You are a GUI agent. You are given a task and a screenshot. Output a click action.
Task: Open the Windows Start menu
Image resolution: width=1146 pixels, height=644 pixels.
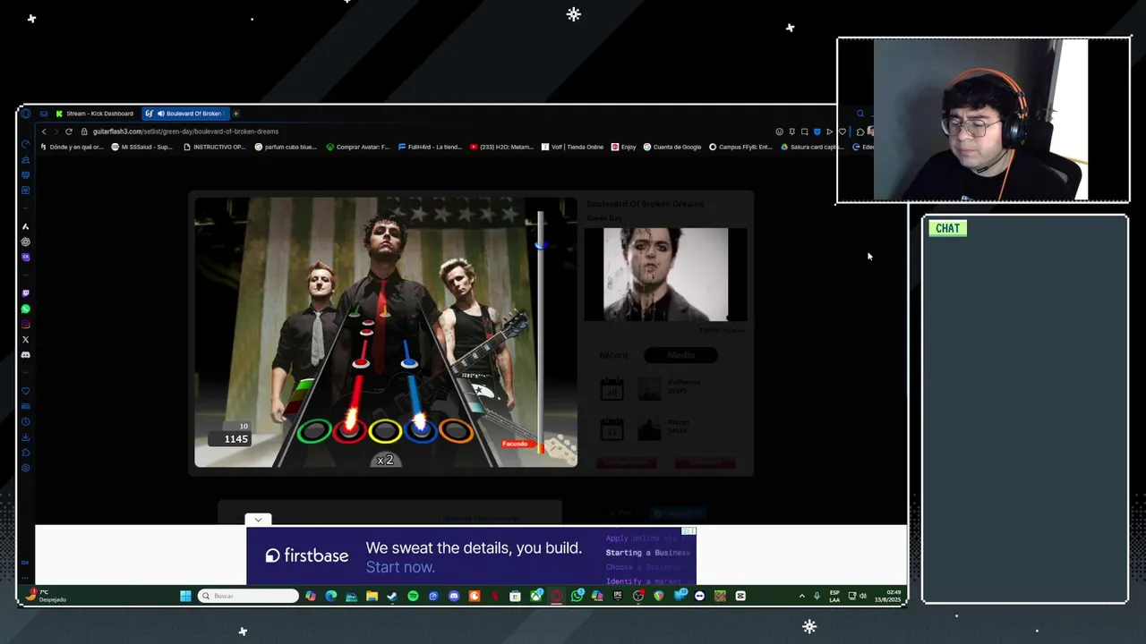pyautogui.click(x=185, y=596)
